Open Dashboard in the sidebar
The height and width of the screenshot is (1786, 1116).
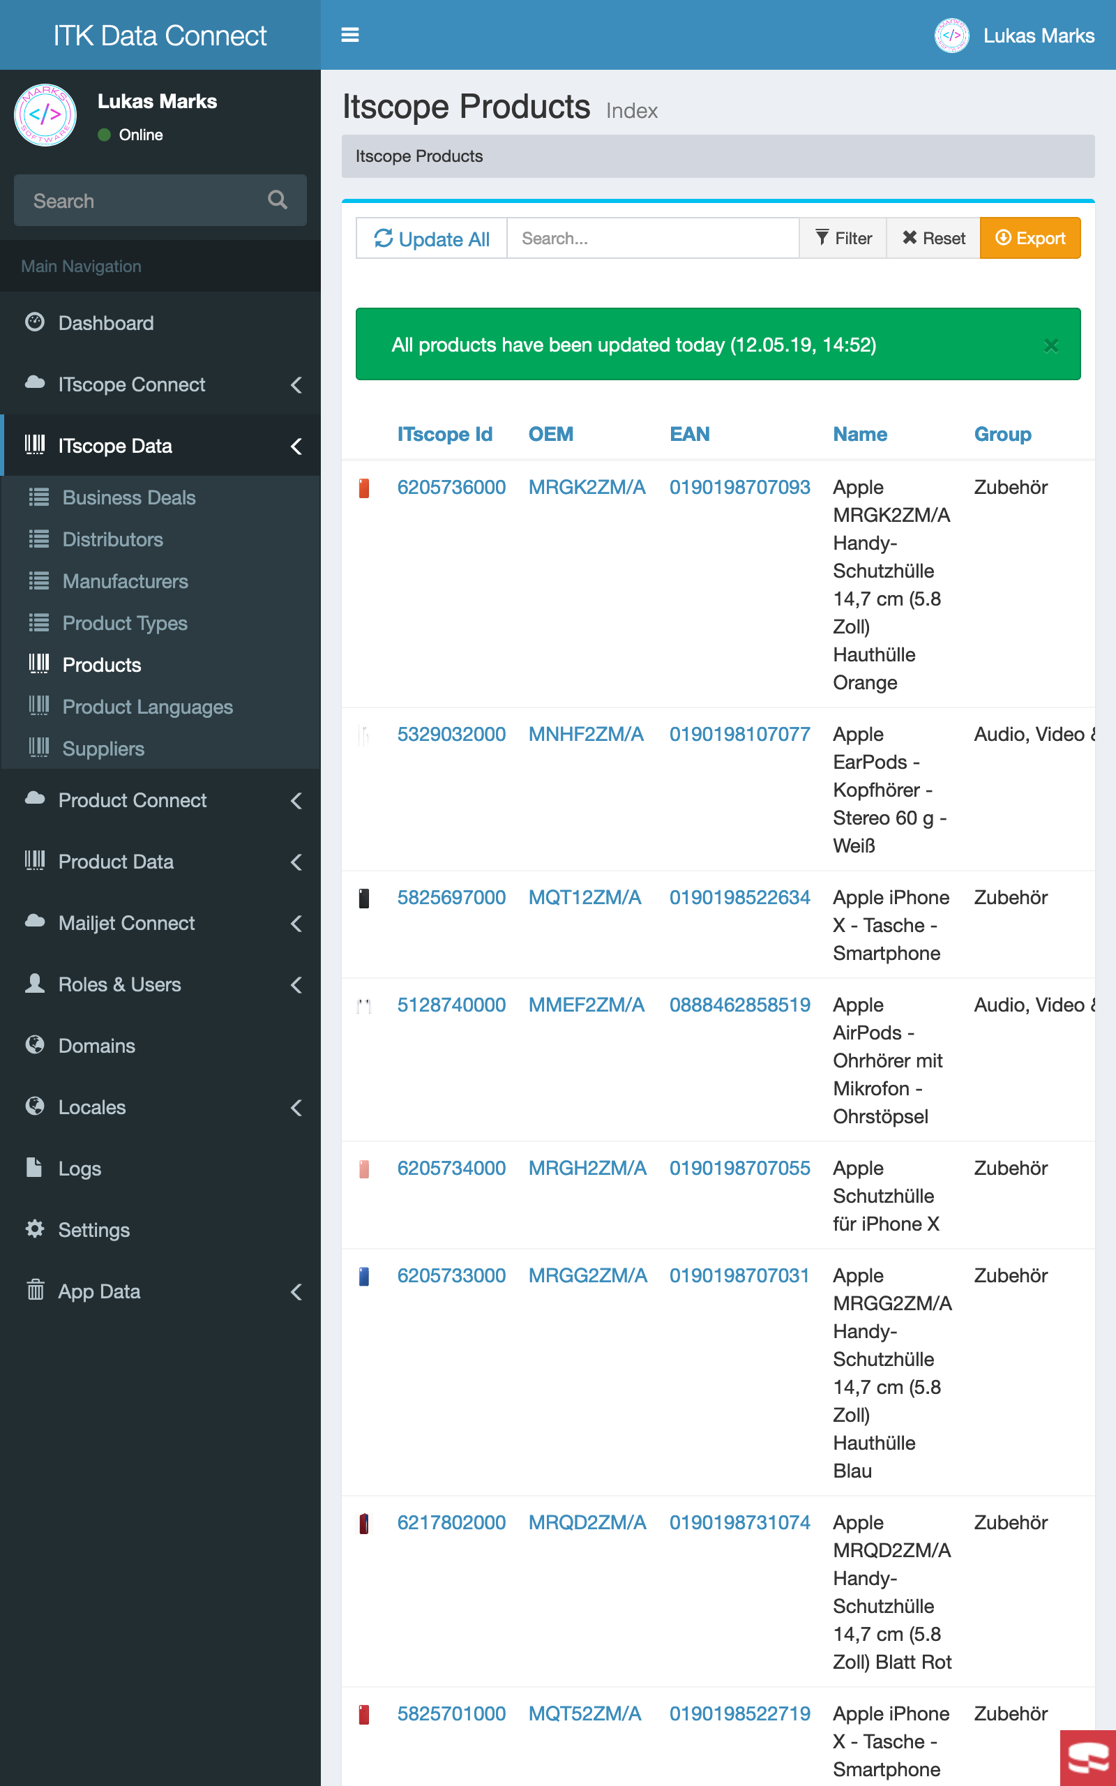pyautogui.click(x=160, y=322)
